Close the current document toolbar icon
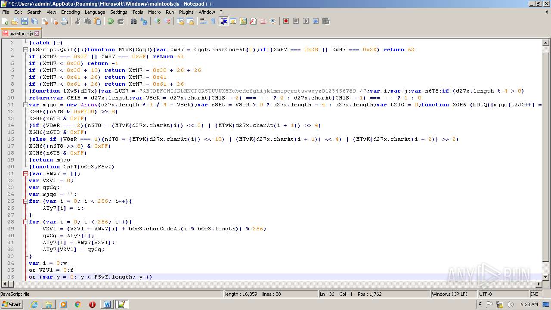551x310 pixels. point(44,21)
